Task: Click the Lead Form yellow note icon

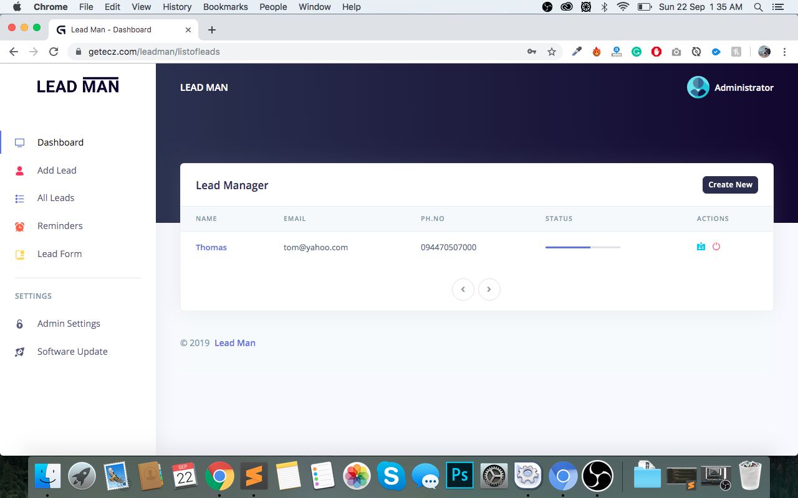Action: click(x=19, y=255)
